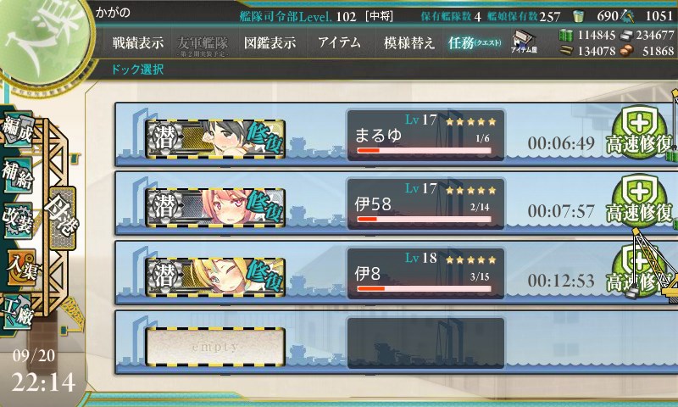Open the アイテム屋 item shop icon

coord(524,42)
